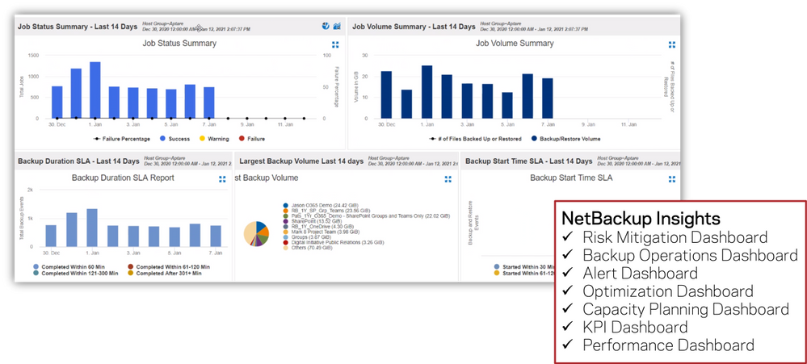The height and width of the screenshot is (364, 807).
Task: Select 'RB_1Y_OneDrive (4.30 GiB)' legend entry
Action: 317,227
